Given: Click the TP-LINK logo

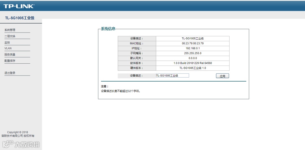Looking at the screenshot, I should (19, 6).
